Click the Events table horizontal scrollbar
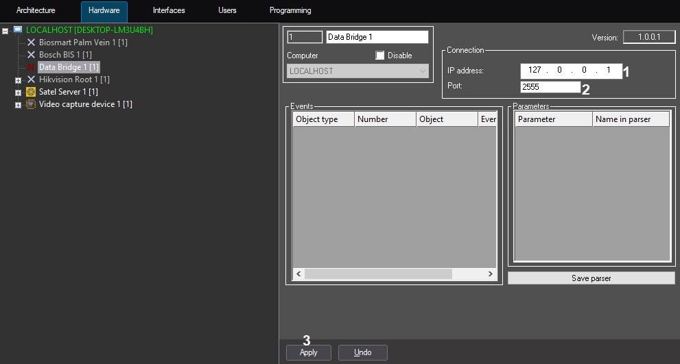Viewport: 680px width, 364px height. 378,274
